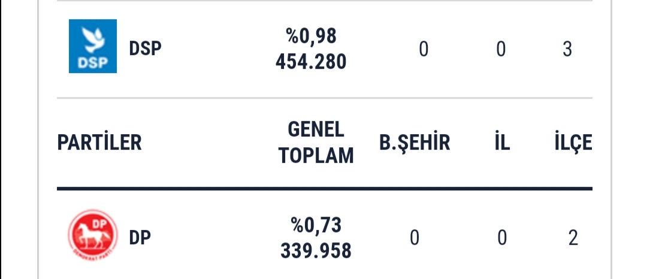Viewport: 647px width, 279px height.
Task: Click the GENEL TOPLAM column header
Action: pos(316,142)
